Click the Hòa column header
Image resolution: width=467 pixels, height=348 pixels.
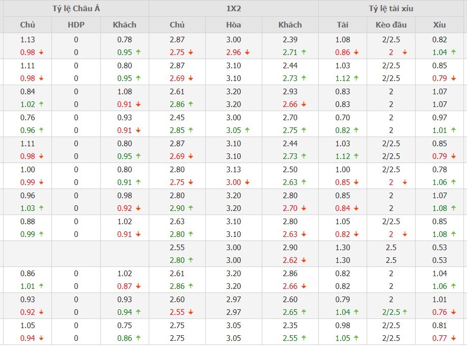(233, 24)
